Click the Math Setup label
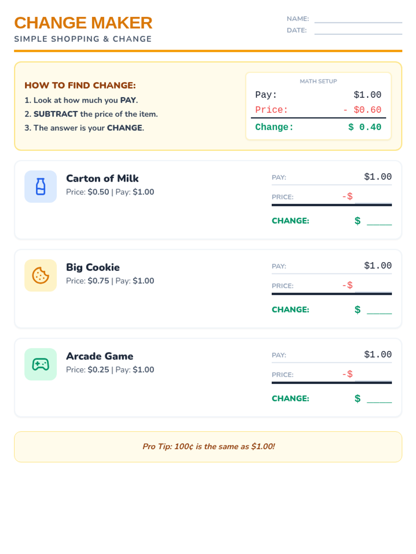The width and height of the screenshot is (416, 554). click(x=318, y=81)
